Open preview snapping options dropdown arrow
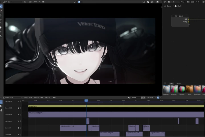The image size is (205, 137). tap(81, 2)
